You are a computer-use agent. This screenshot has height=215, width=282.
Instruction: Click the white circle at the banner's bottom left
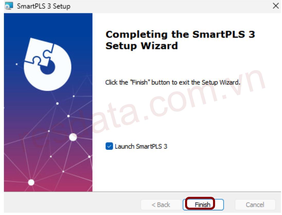click(x=31, y=182)
